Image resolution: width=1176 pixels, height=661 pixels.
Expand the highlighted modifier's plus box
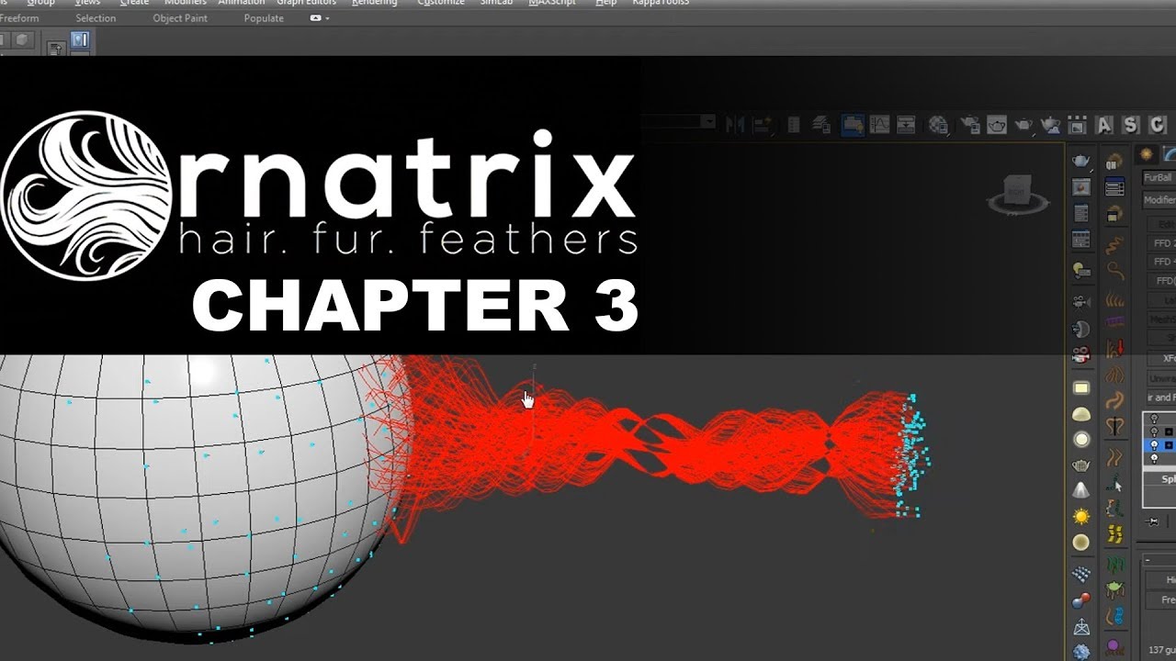click(x=1169, y=445)
